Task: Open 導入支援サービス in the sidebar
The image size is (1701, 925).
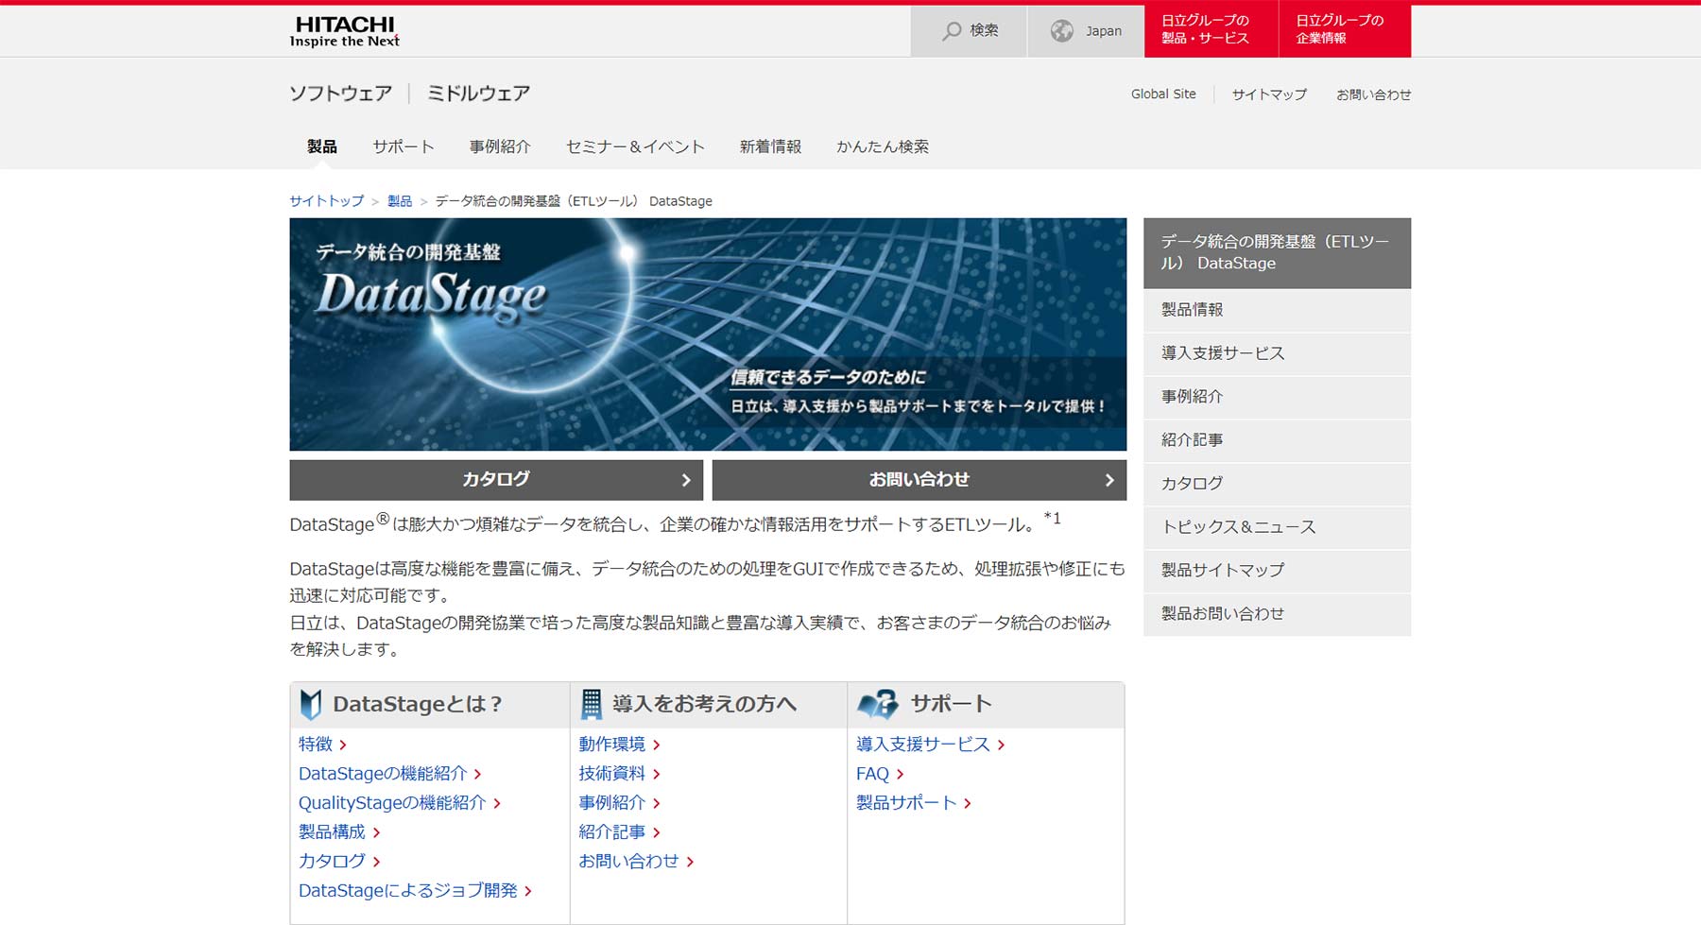Action: pos(1277,353)
